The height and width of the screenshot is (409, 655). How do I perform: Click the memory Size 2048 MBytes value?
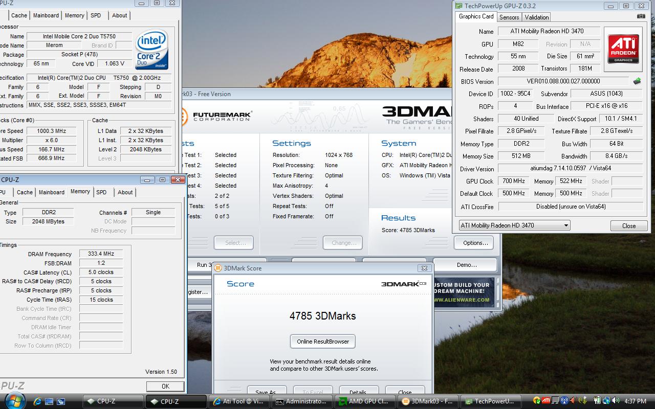click(49, 221)
